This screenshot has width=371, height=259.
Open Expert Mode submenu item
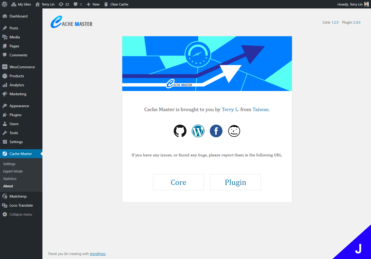click(13, 171)
